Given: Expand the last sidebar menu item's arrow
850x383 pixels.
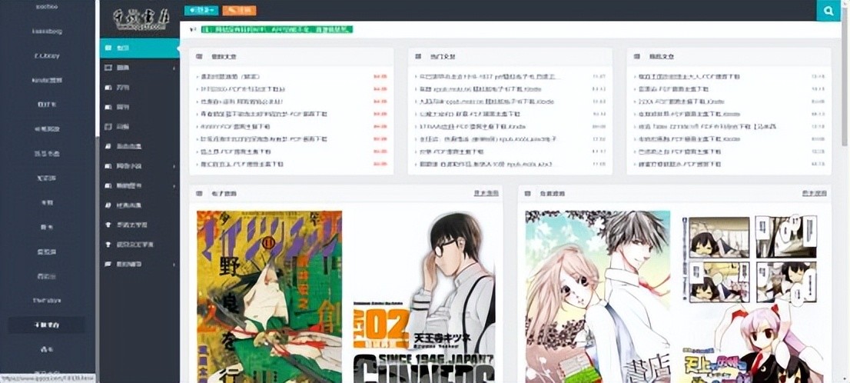Looking at the screenshot, I should pyautogui.click(x=174, y=265).
